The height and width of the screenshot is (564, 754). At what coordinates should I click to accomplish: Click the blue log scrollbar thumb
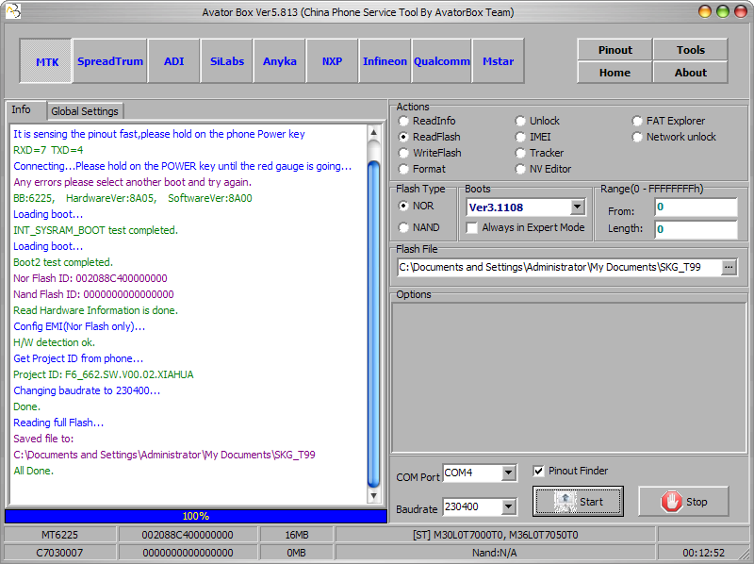point(373,324)
